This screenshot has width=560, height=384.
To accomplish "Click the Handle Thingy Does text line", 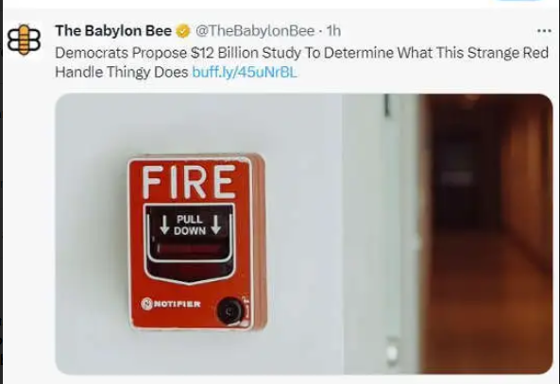I will point(122,72).
